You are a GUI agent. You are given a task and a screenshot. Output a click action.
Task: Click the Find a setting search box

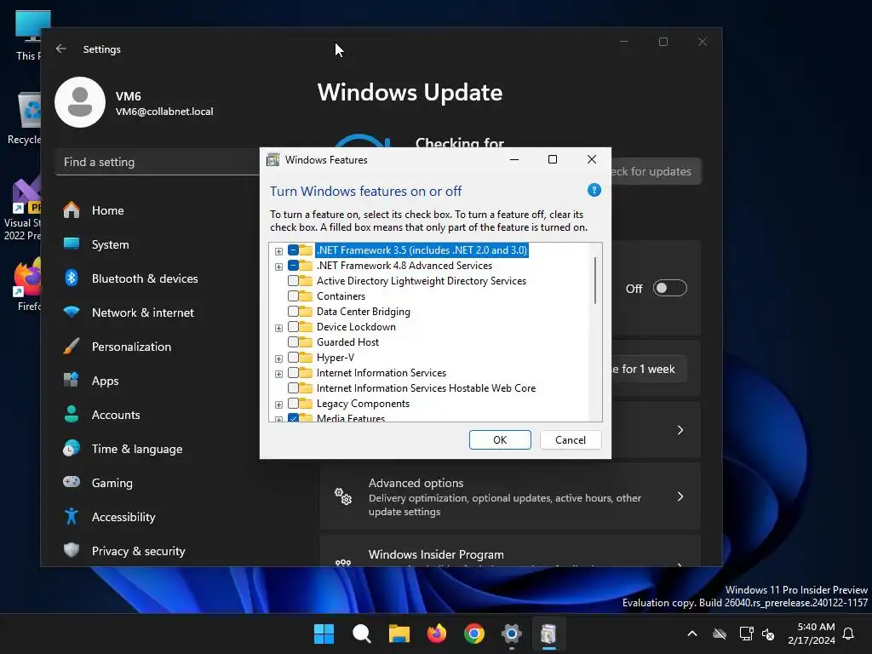pyautogui.click(x=158, y=162)
